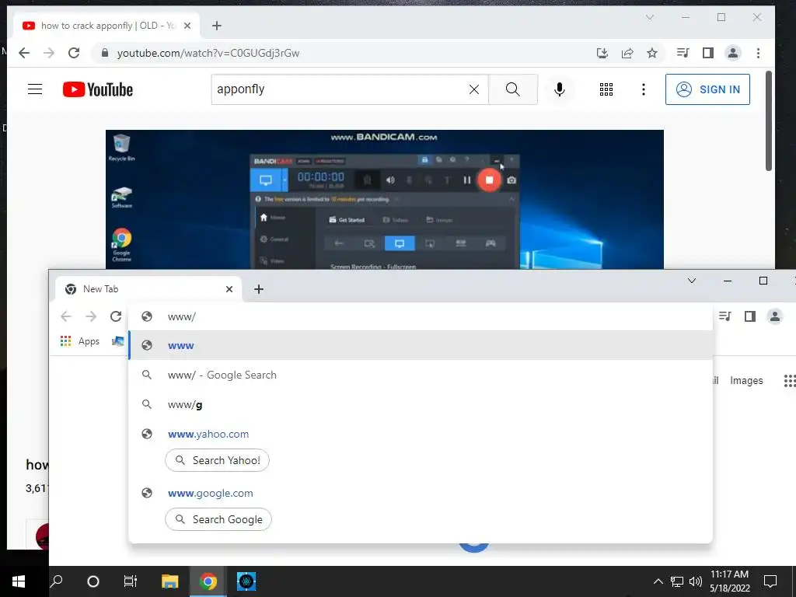Clear the apponfly search text with X
The height and width of the screenshot is (597, 796).
[474, 89]
